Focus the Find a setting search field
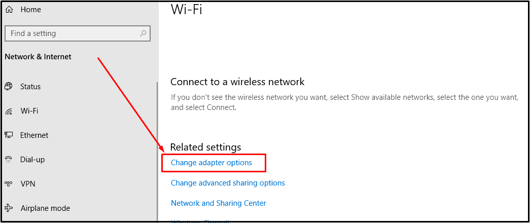The image size is (530, 223). coord(71,33)
